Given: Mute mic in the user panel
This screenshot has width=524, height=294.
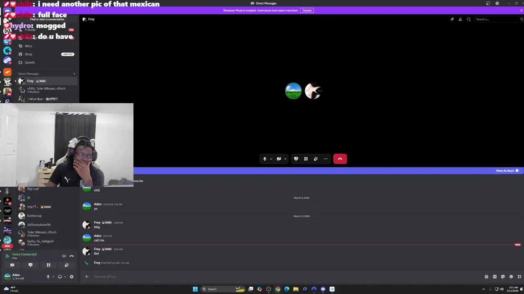Looking at the screenshot, I should pos(48,276).
